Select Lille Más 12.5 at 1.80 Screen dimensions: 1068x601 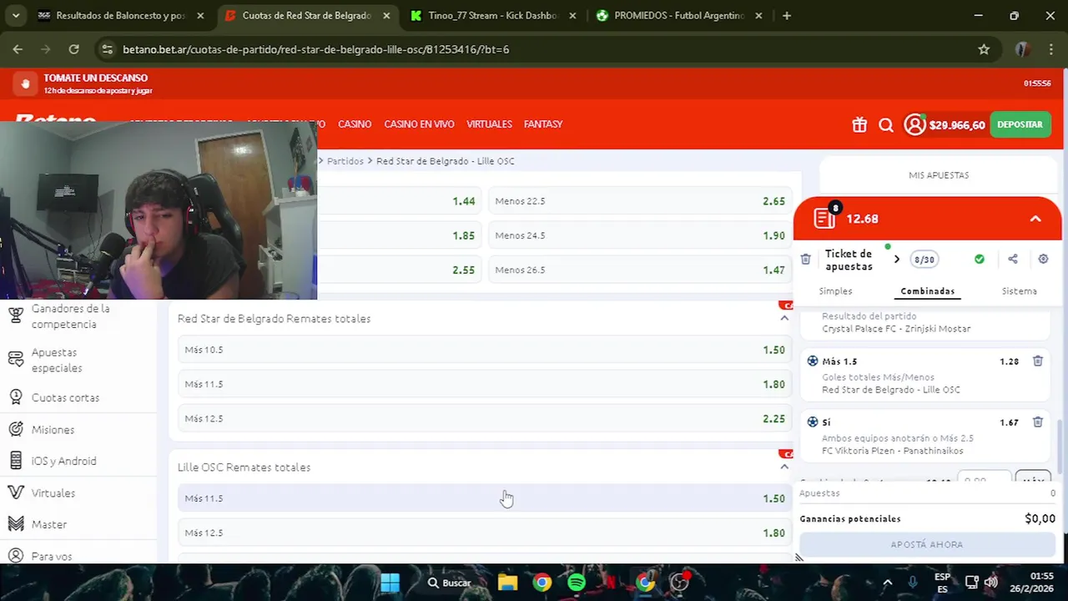pyautogui.click(x=485, y=533)
